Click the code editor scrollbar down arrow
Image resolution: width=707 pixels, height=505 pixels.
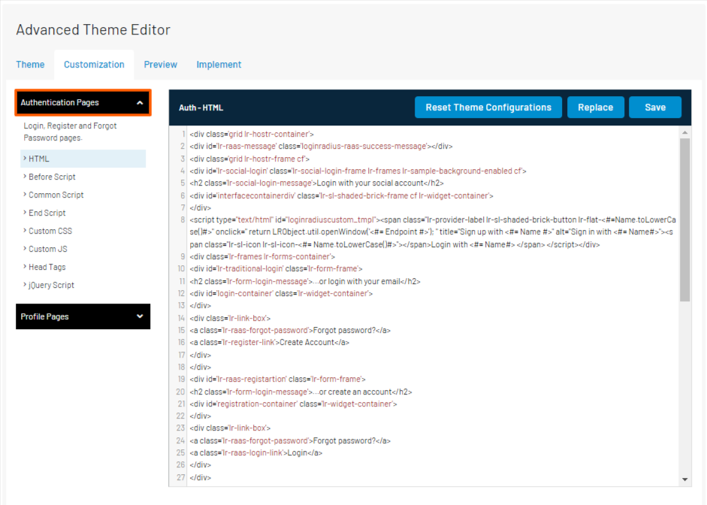pos(684,479)
